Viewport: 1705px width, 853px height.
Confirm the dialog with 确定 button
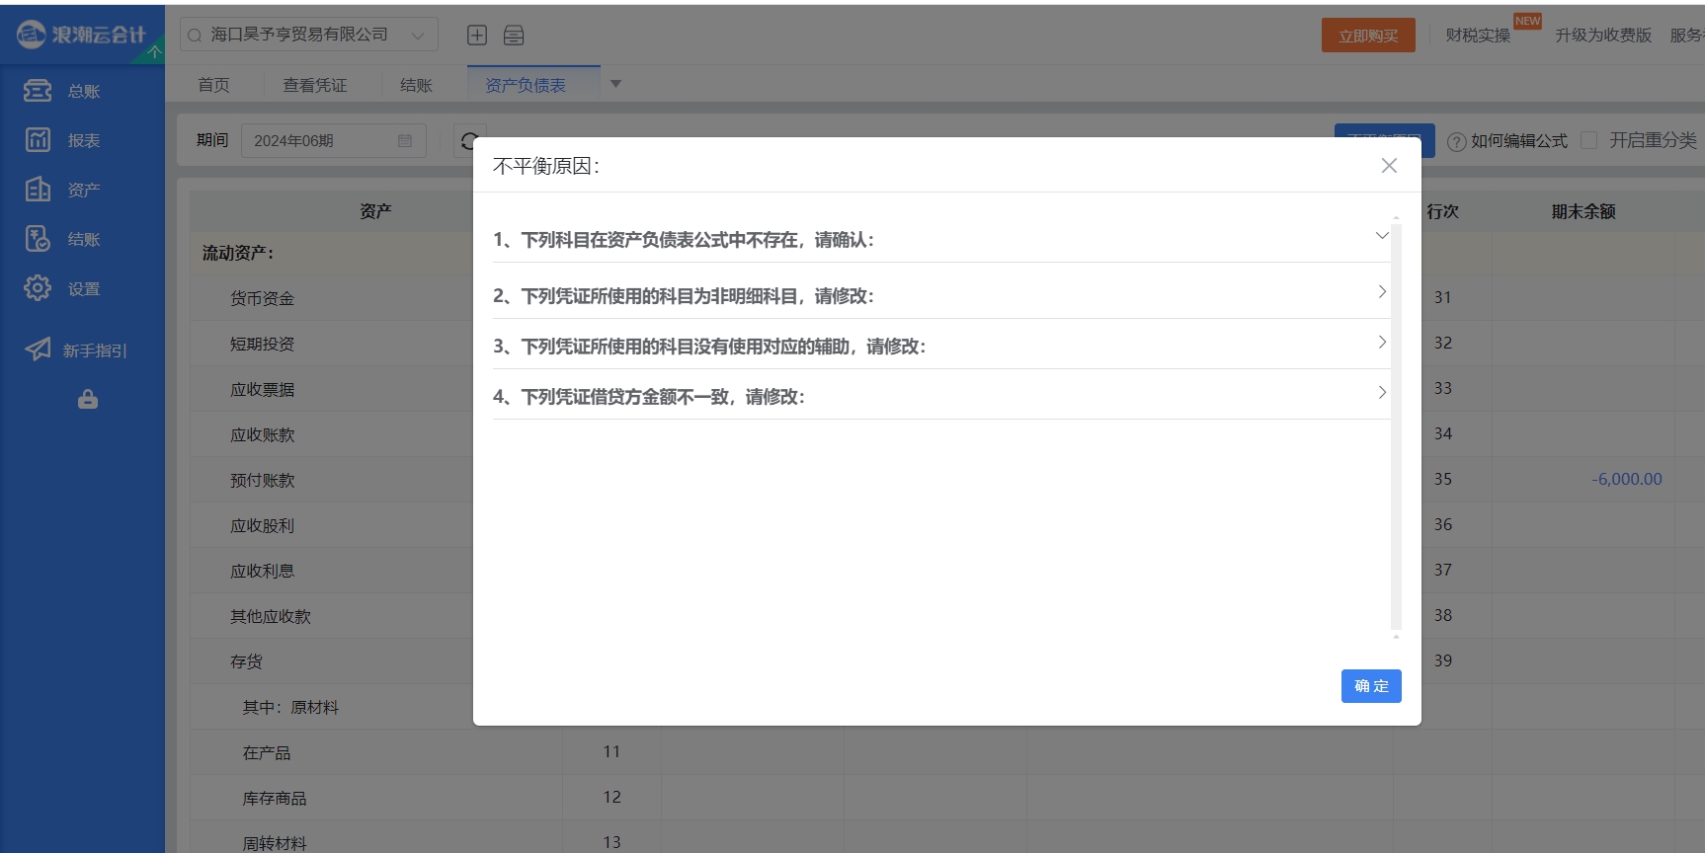(x=1371, y=686)
